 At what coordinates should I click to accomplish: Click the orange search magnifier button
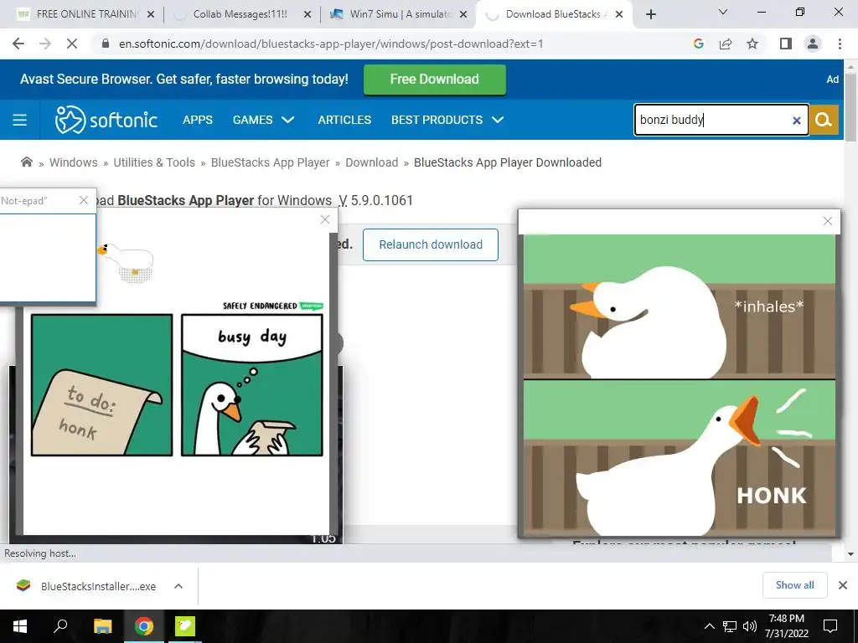[x=824, y=120]
